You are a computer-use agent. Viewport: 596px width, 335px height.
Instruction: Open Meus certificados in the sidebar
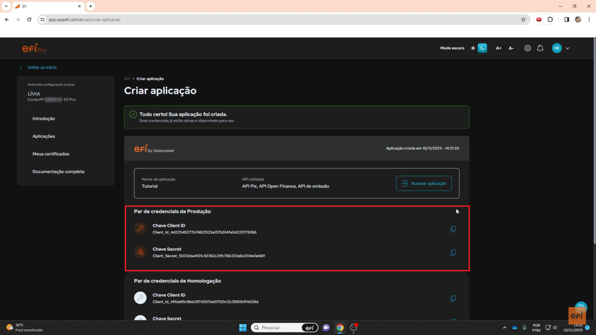[x=51, y=154]
